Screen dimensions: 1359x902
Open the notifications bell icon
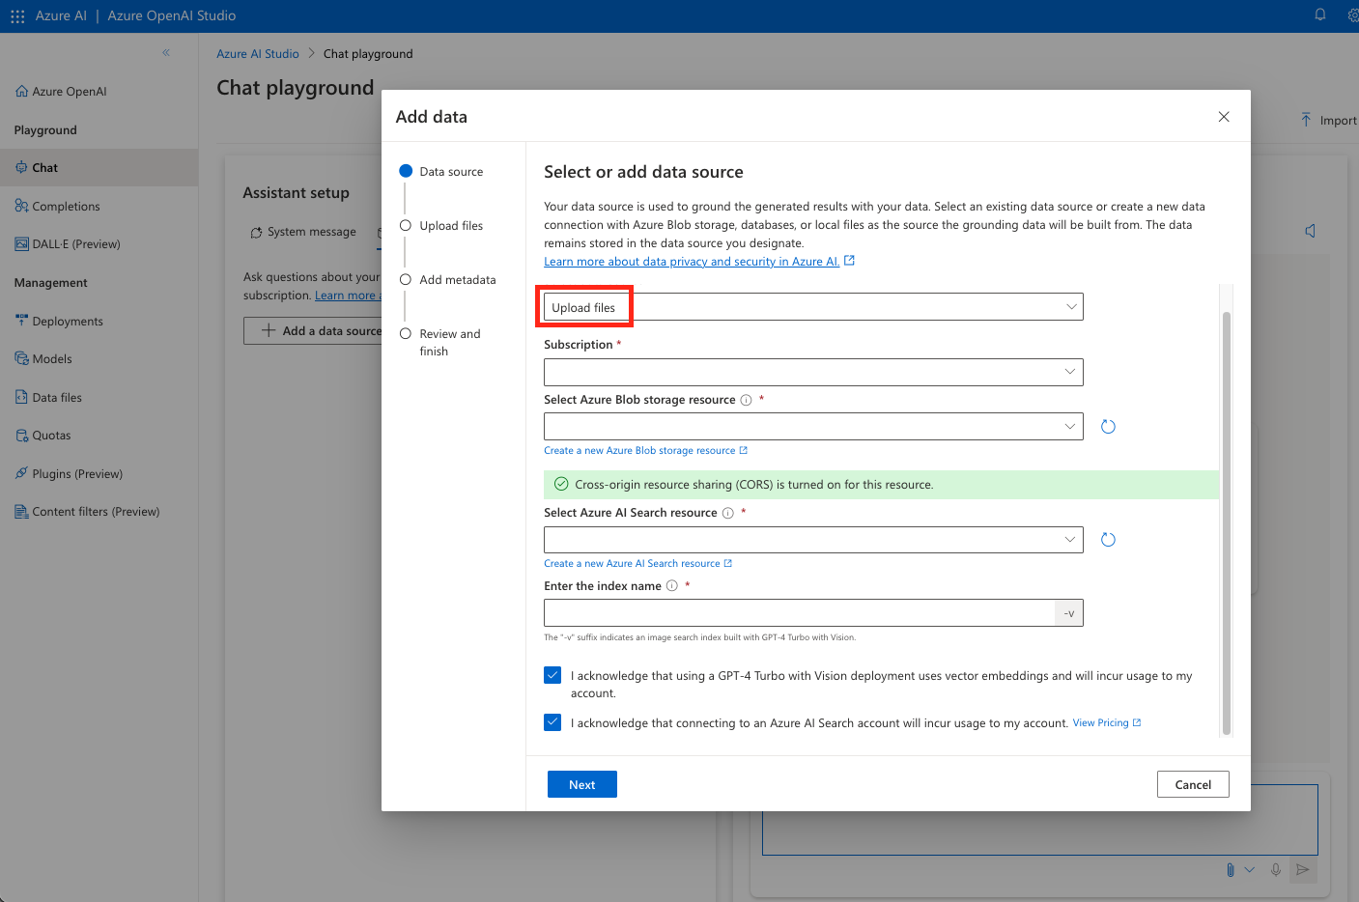pyautogui.click(x=1320, y=14)
